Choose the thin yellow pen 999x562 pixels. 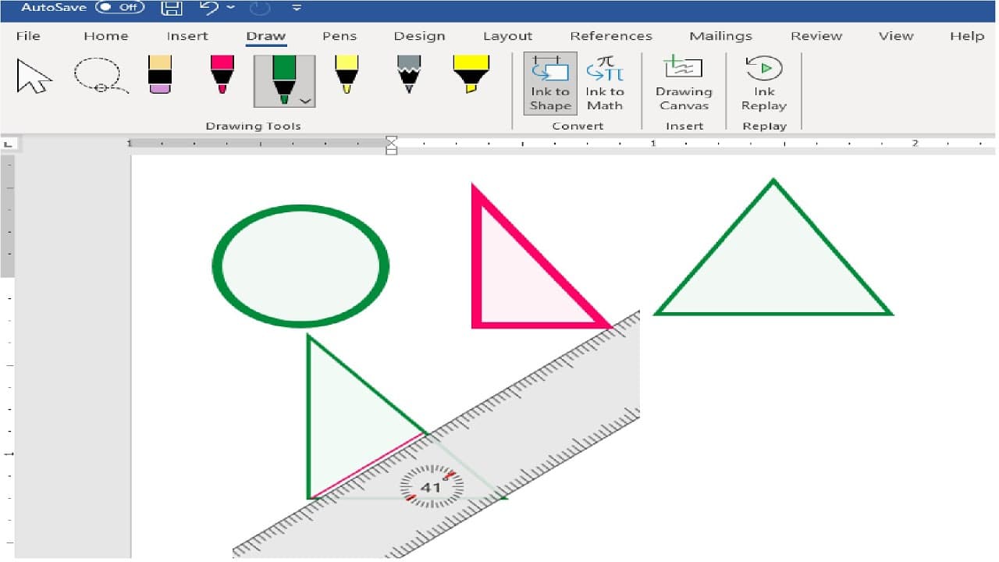(x=347, y=76)
